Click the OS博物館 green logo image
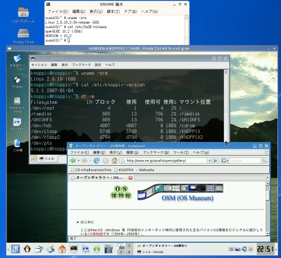The image size is (281, 258). click(121, 192)
